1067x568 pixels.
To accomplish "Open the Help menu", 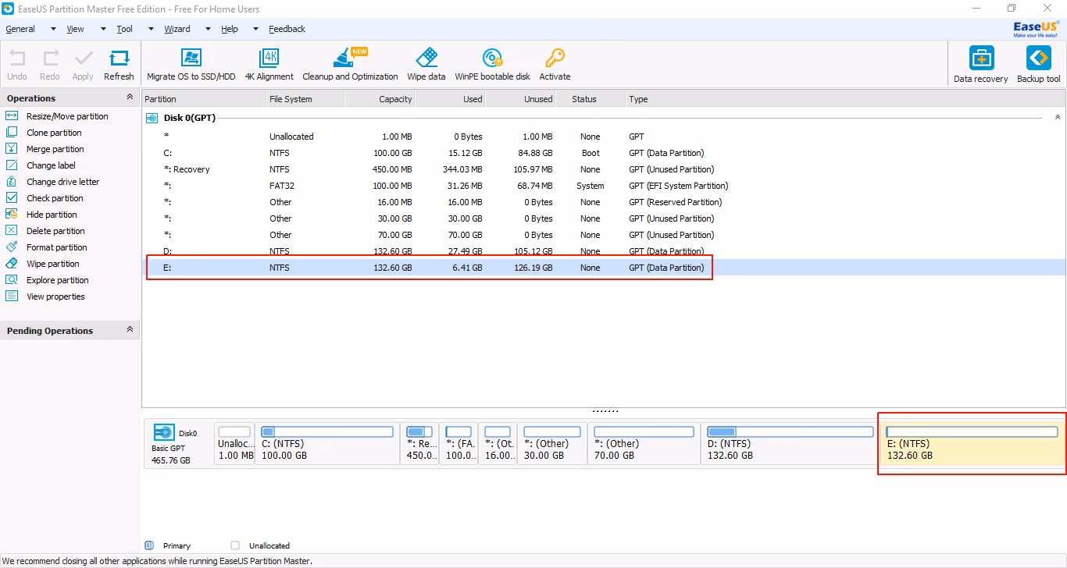I will [x=230, y=29].
